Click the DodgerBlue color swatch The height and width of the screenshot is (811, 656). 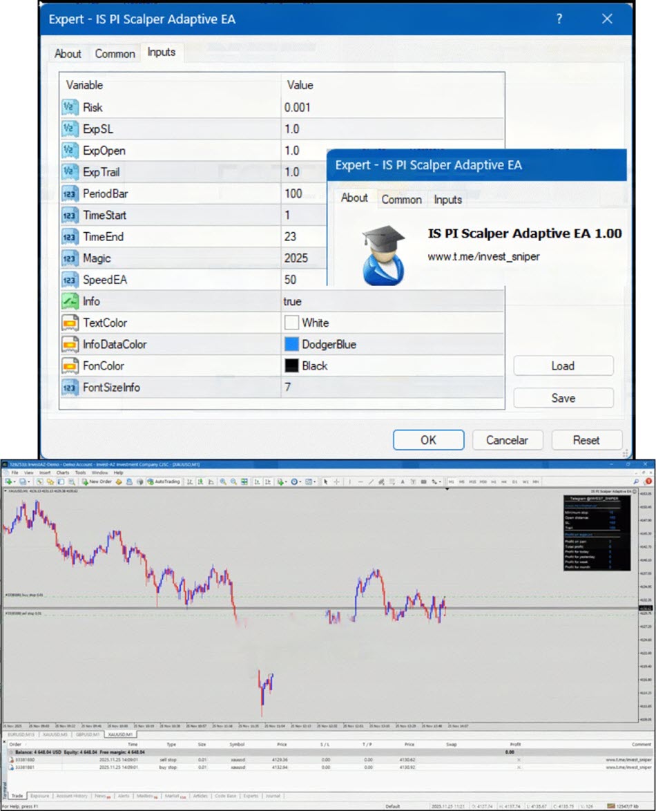coord(291,344)
